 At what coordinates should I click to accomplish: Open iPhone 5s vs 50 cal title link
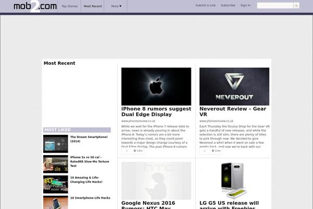(89, 161)
